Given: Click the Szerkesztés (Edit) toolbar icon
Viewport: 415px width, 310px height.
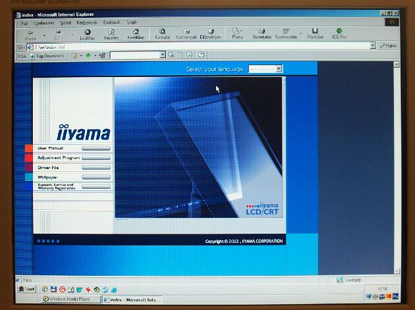Looking at the screenshot, I should tap(286, 31).
